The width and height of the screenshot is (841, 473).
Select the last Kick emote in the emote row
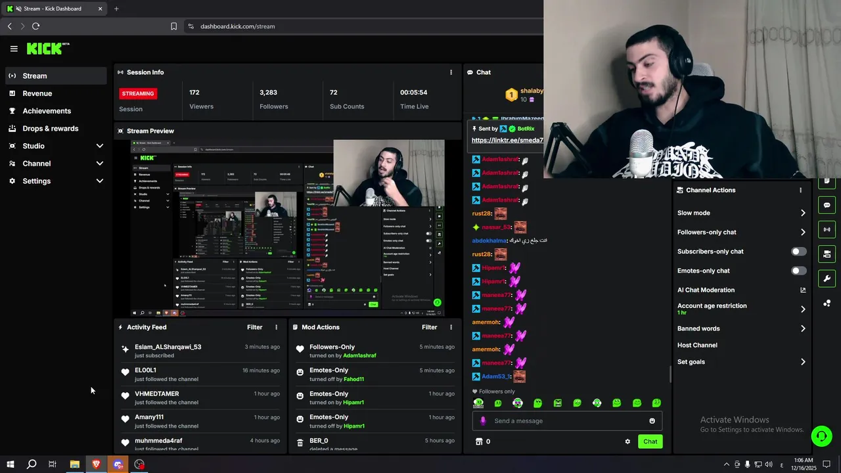click(656, 403)
